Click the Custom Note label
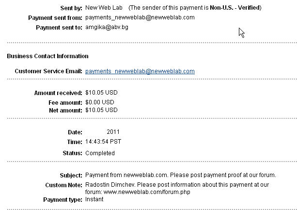The width and height of the screenshot is (297, 210). click(x=66, y=185)
